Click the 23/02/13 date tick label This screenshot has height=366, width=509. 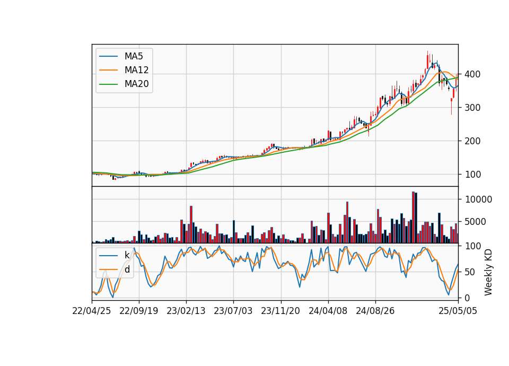186,311
